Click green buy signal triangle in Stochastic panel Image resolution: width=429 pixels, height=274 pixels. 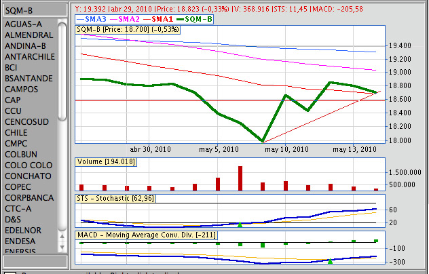[x=240, y=224]
